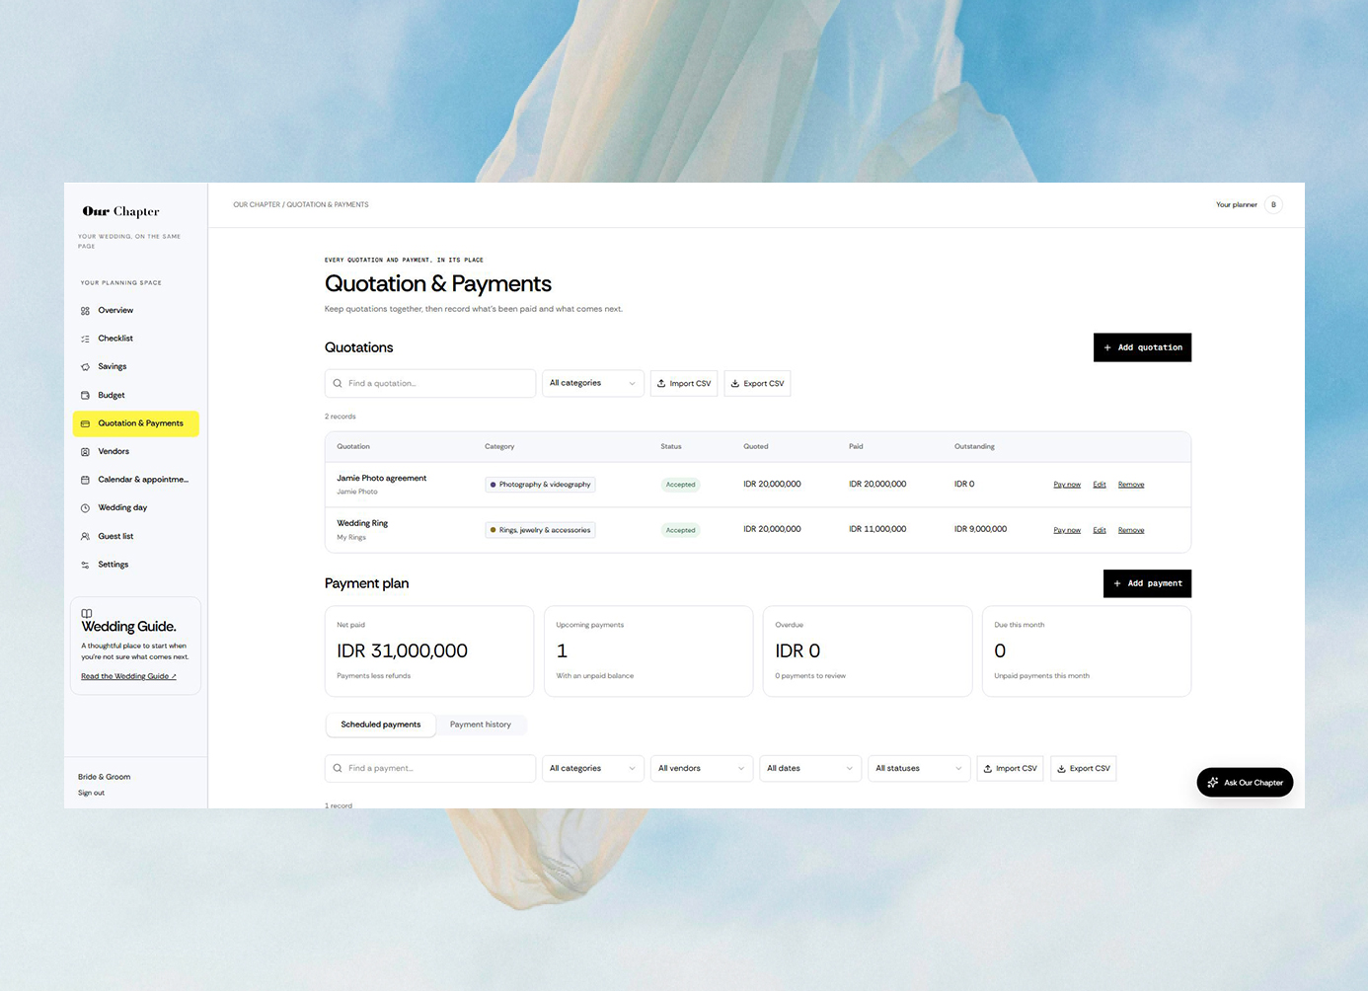The height and width of the screenshot is (991, 1368).
Task: Edit the Jamie Photo agreement quotation
Action: (x=1100, y=485)
